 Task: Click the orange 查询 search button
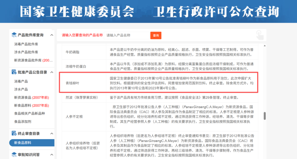[x=156, y=35]
